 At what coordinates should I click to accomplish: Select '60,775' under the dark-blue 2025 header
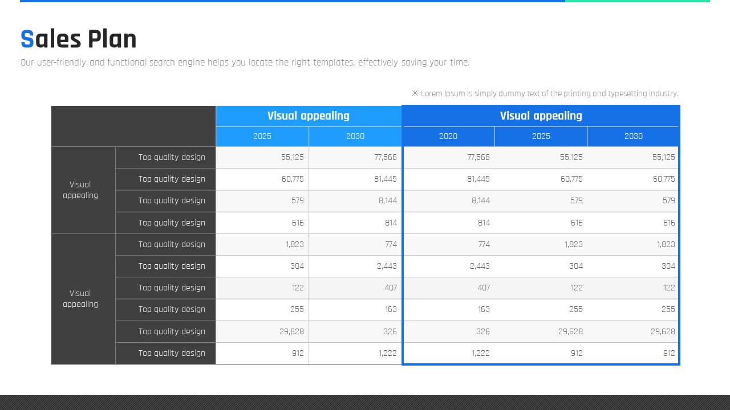click(571, 179)
